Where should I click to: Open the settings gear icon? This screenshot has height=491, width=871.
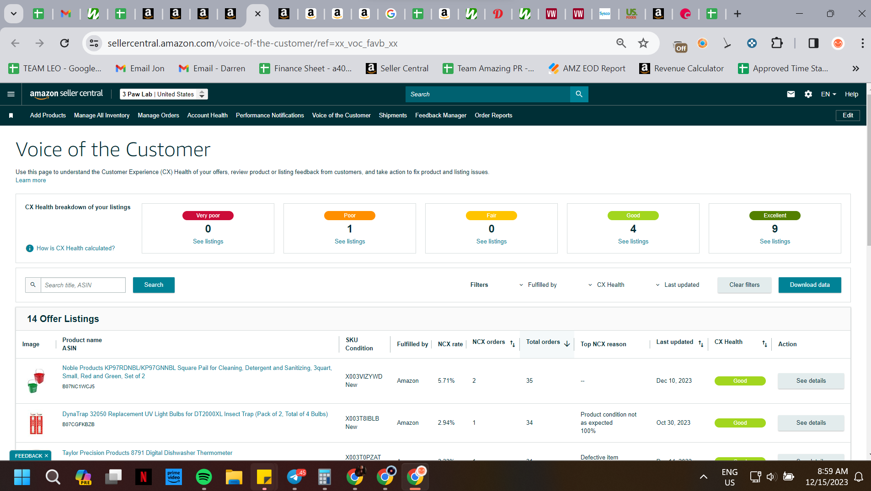(x=808, y=94)
